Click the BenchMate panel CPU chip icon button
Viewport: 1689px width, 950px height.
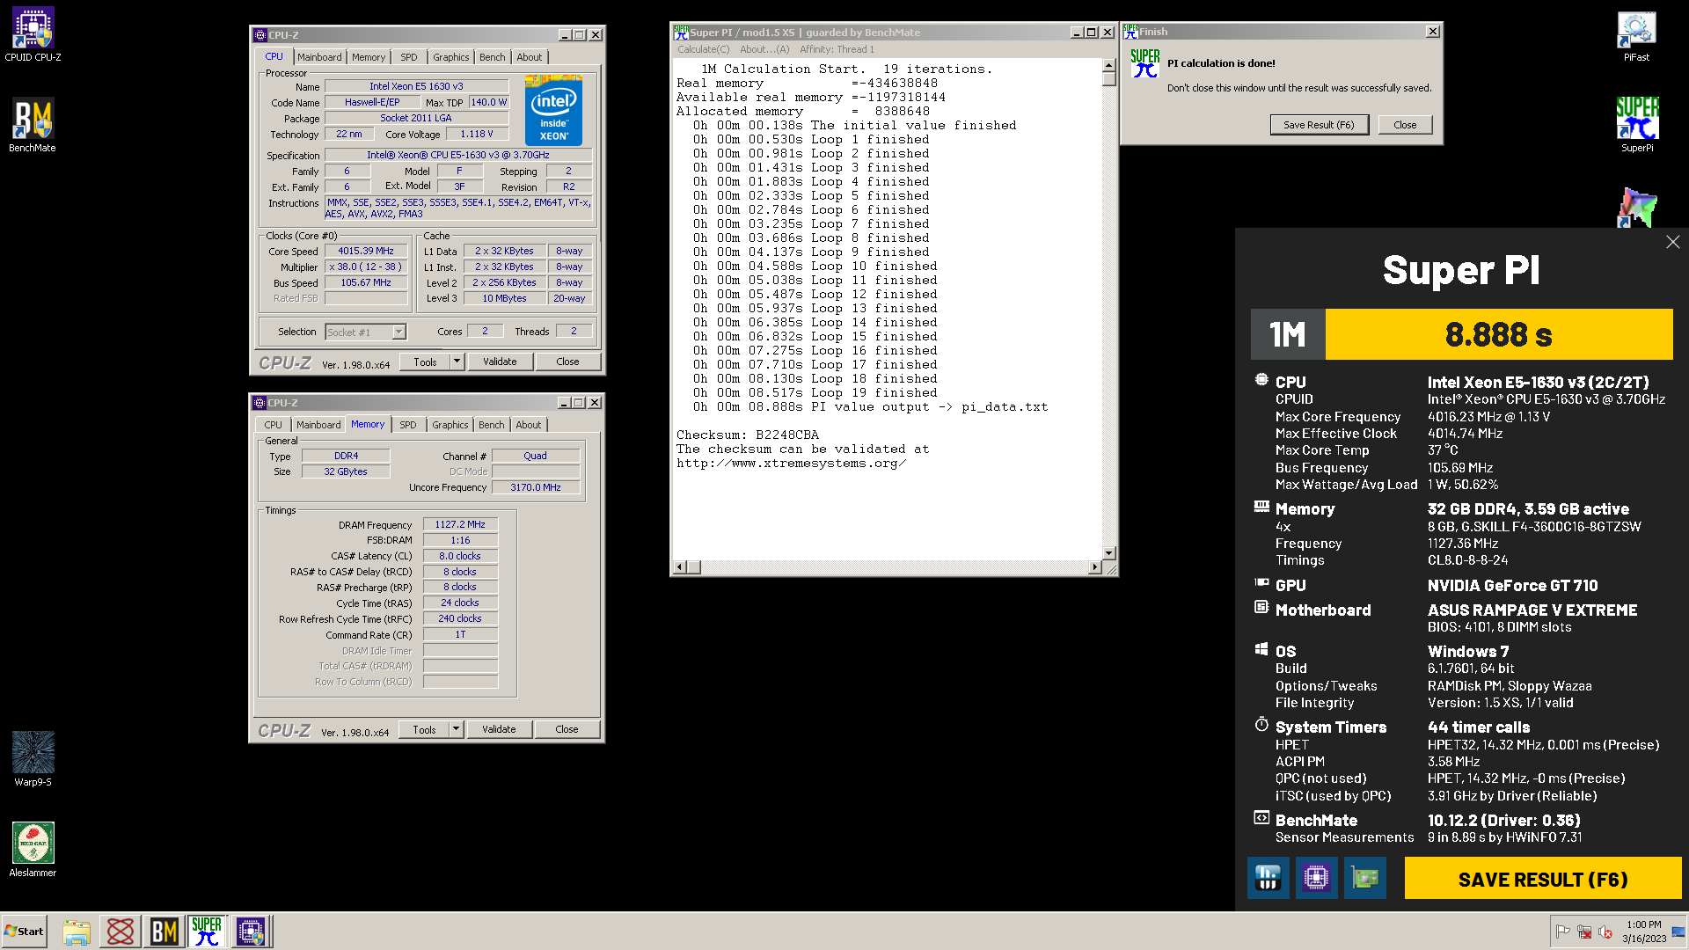[x=1316, y=878]
